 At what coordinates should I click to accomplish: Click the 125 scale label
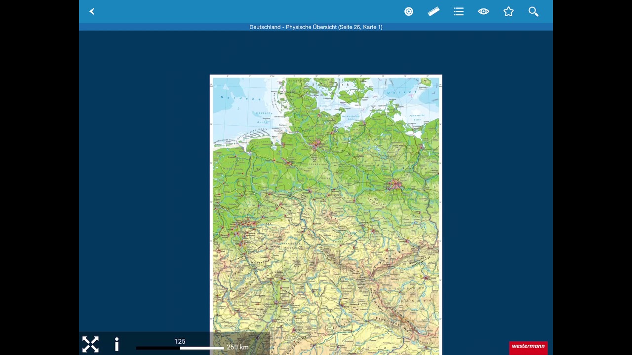(x=180, y=341)
